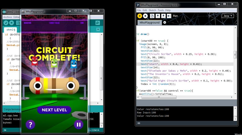Image resolution: width=242 pixels, height=135 pixels.
Task: Click the Arduino new-file document icon
Action: click(x=18, y=23)
